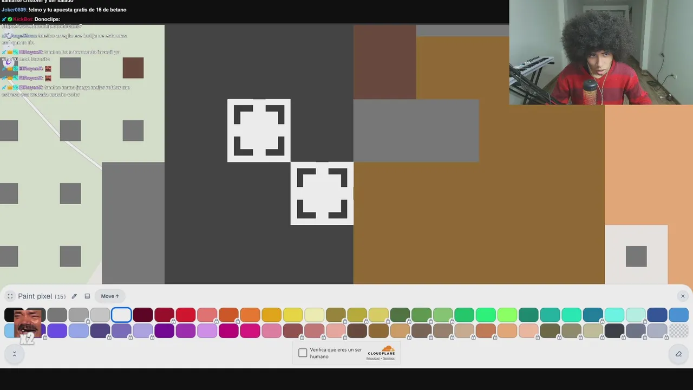Choose the transparent checkered swatch
Image resolution: width=693 pixels, height=390 pixels.
click(x=678, y=330)
